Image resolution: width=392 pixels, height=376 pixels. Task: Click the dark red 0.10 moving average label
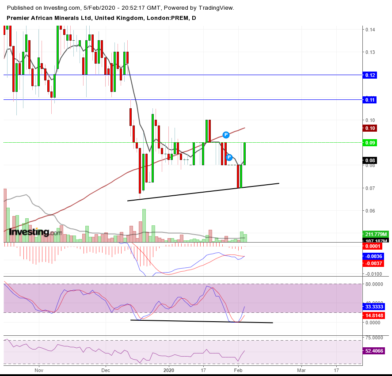click(x=370, y=128)
